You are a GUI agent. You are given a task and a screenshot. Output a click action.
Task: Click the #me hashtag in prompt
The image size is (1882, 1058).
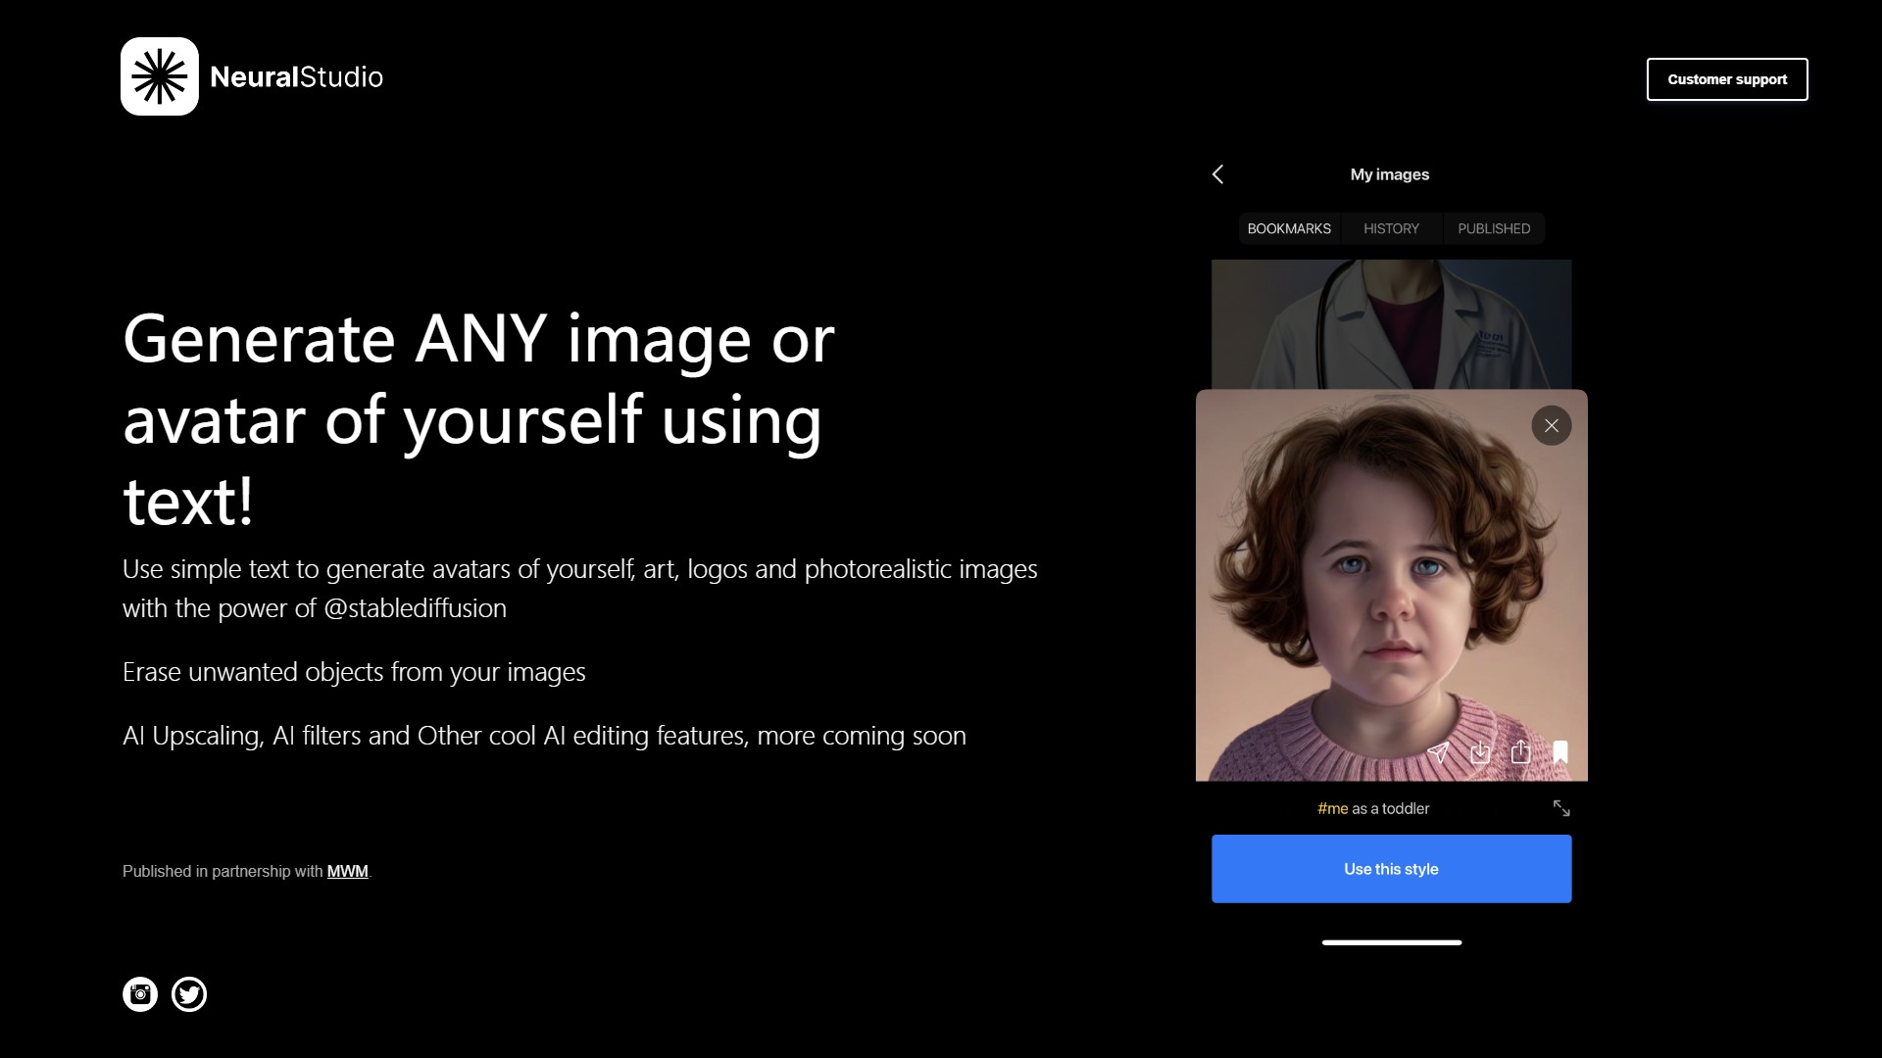(1332, 808)
